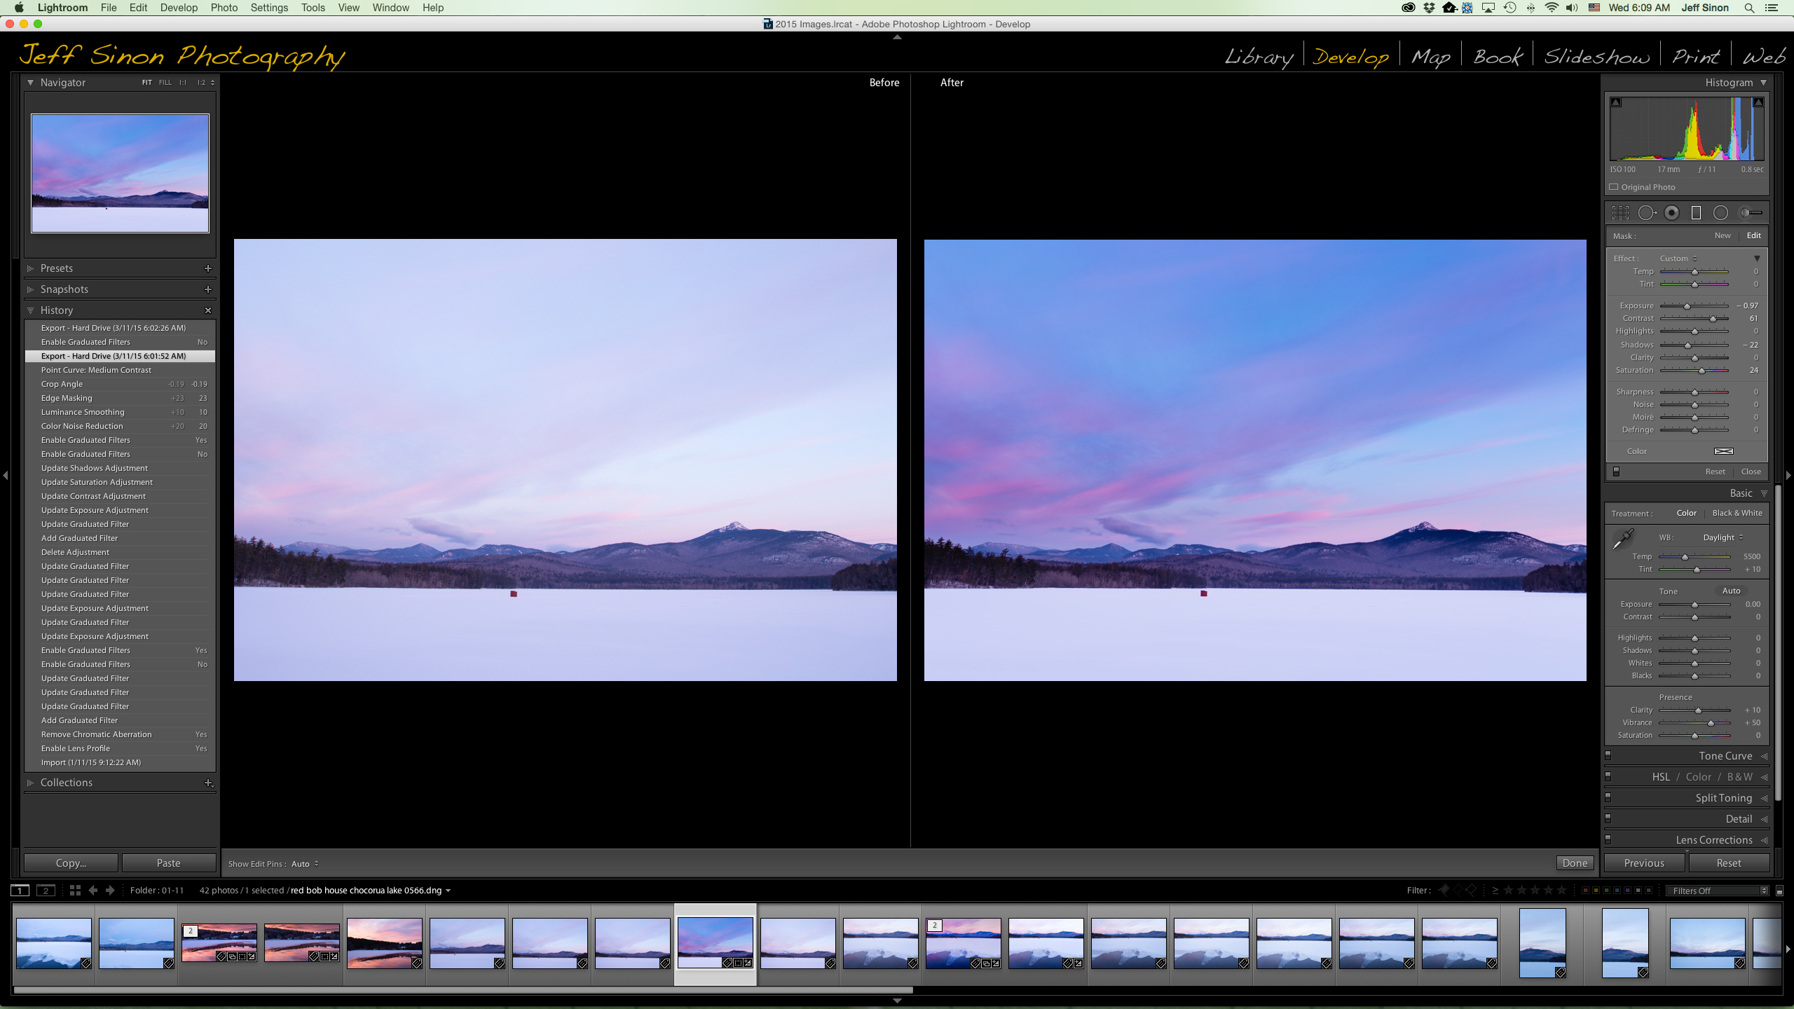
Task: Select the Red Eye Correction tool
Action: click(x=1672, y=213)
